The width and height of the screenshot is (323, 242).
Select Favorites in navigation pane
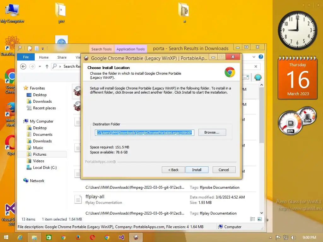click(x=37, y=88)
